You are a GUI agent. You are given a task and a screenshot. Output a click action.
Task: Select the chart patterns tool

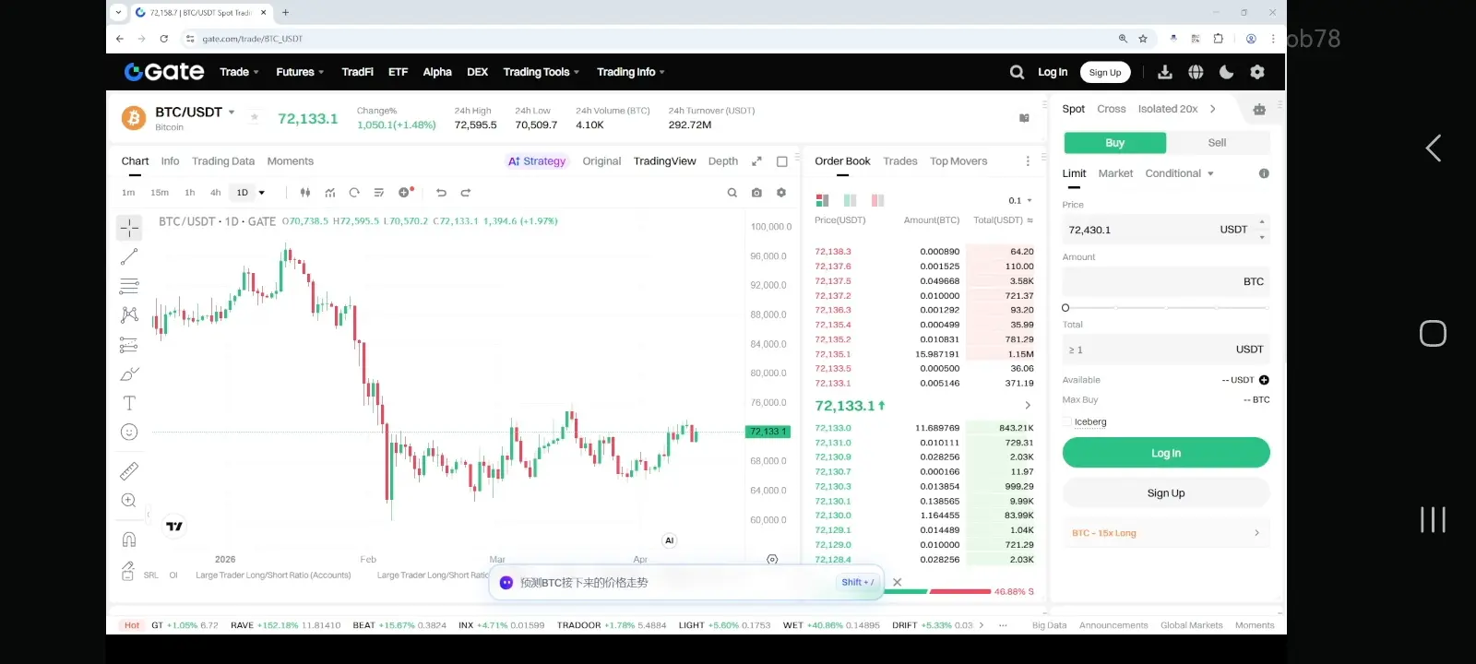click(129, 314)
